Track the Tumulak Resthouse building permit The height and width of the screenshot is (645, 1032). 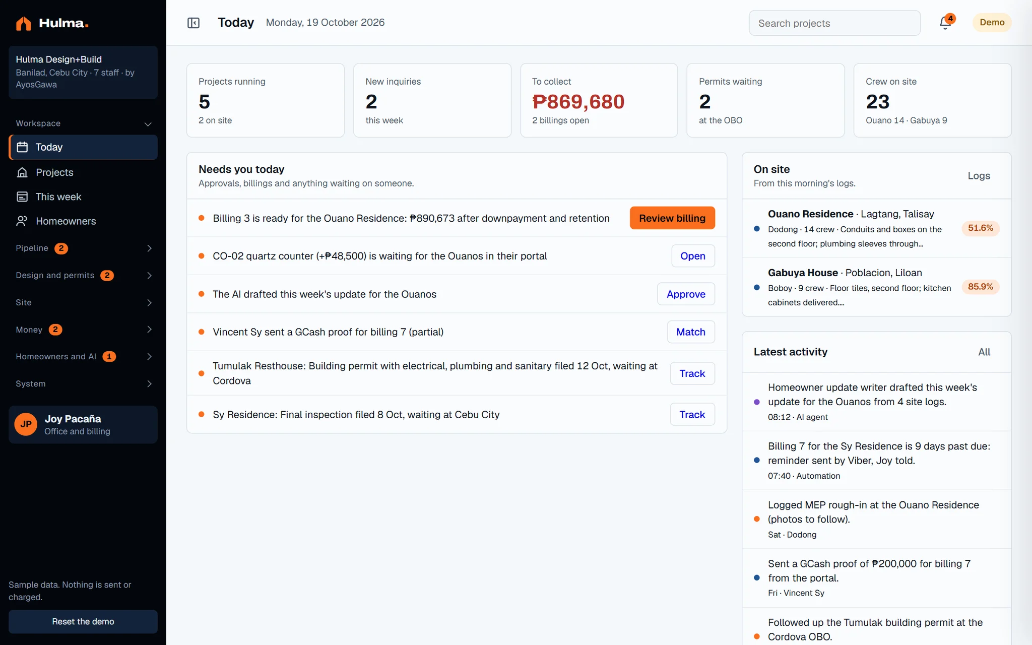coord(692,373)
